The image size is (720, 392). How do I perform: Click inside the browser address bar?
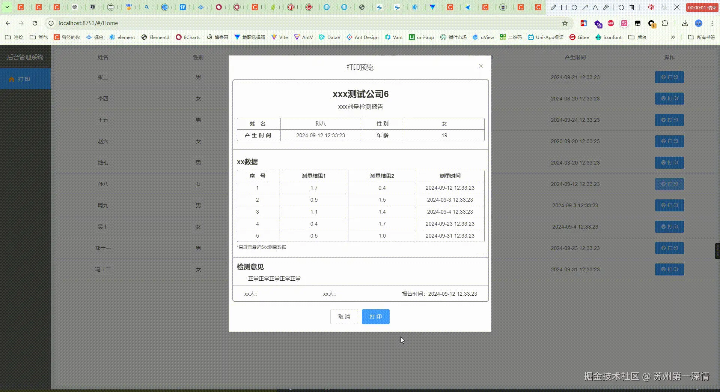coord(150,23)
